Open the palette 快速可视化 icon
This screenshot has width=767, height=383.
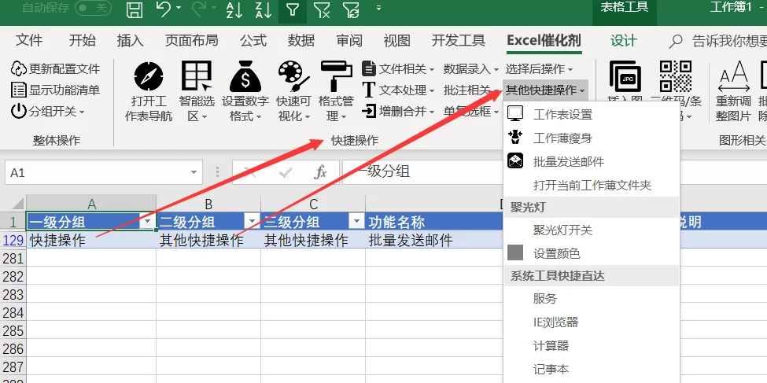[293, 76]
